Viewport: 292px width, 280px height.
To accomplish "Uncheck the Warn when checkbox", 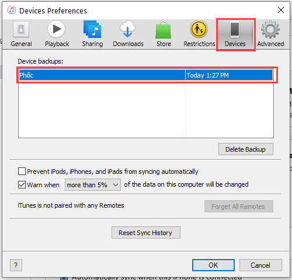I will (22, 184).
